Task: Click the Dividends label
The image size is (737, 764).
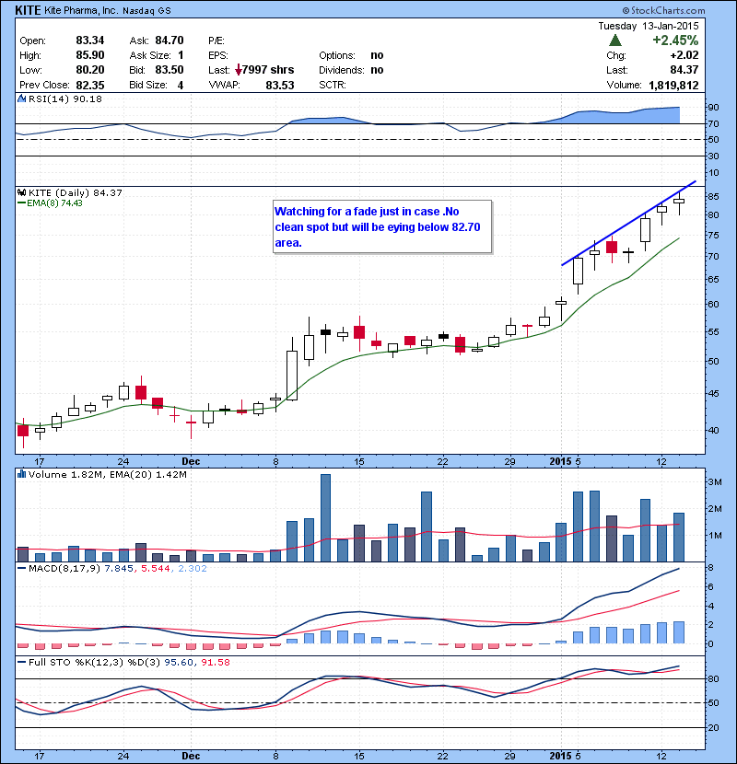Action: click(x=342, y=70)
